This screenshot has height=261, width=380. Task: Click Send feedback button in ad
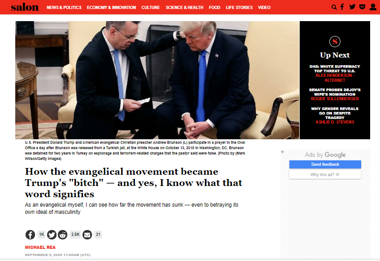click(325, 164)
